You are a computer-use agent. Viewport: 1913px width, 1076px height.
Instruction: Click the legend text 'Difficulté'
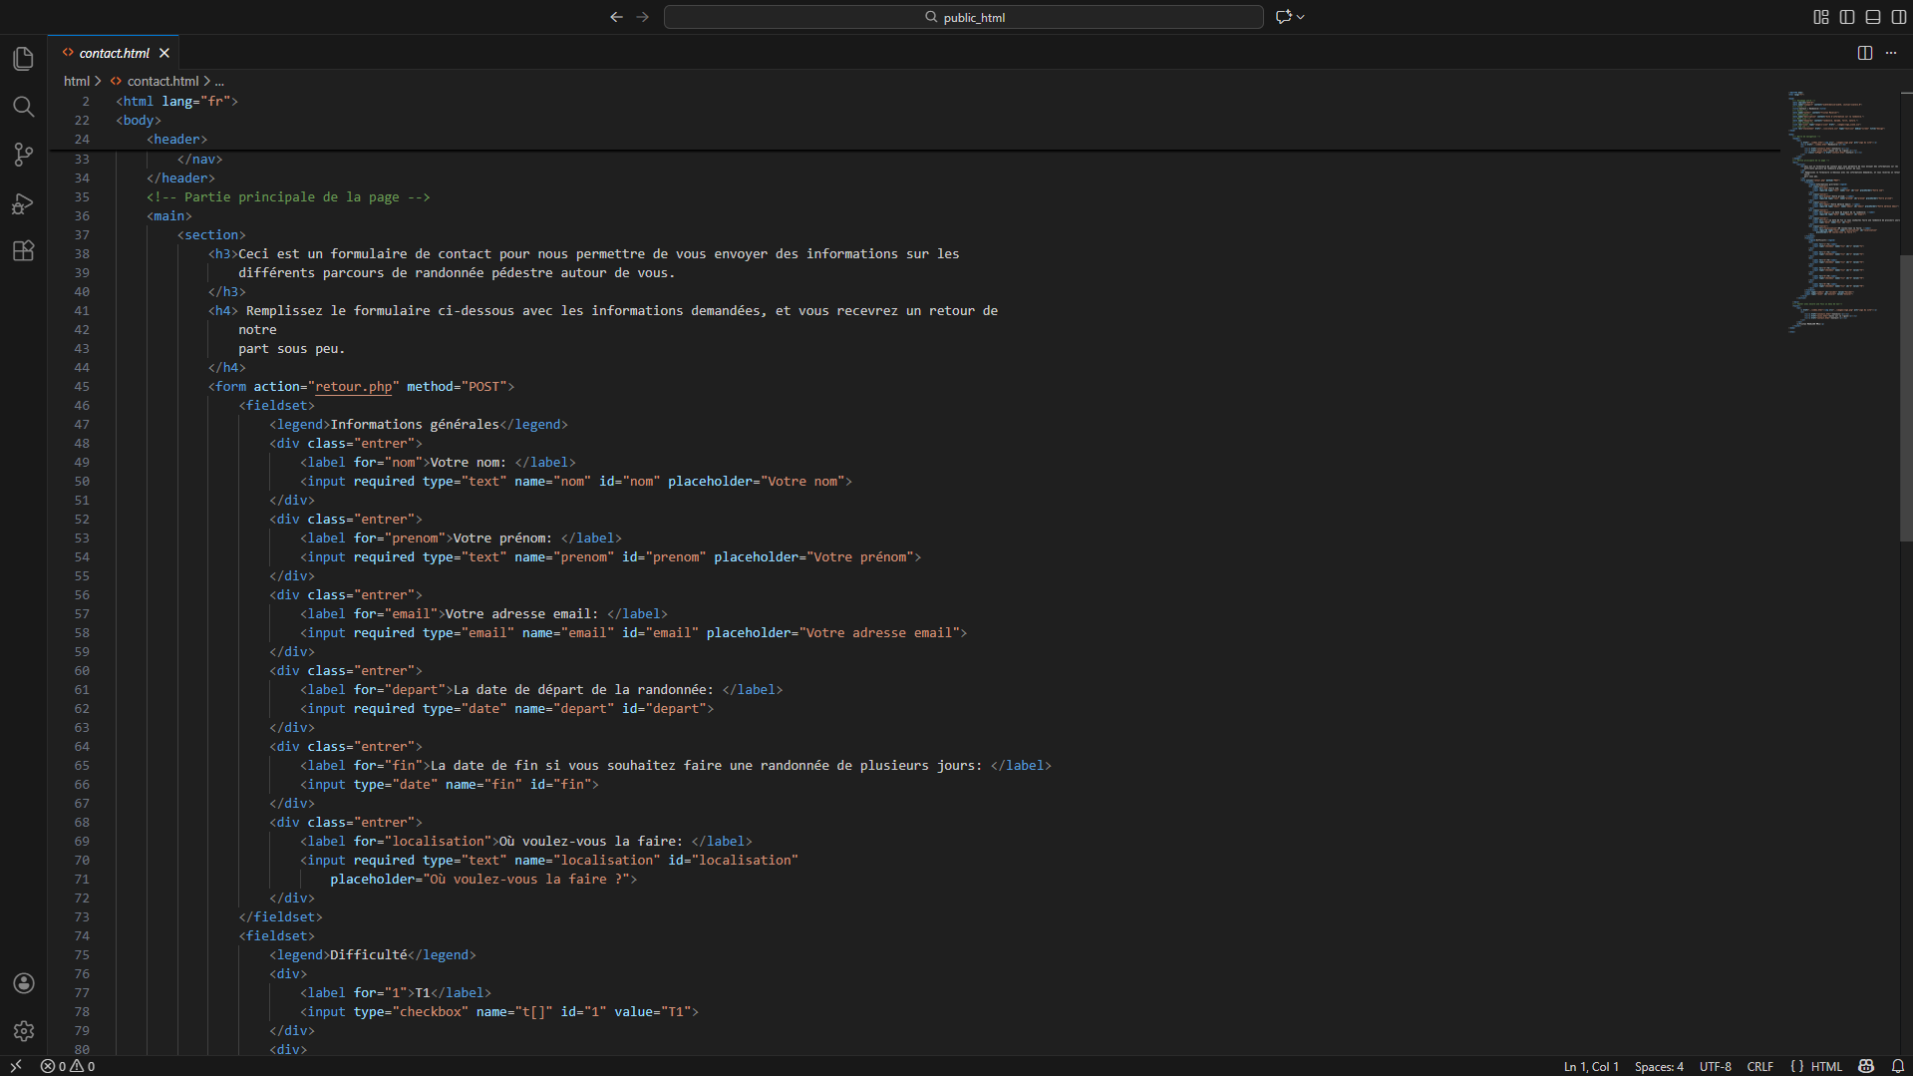point(369,954)
